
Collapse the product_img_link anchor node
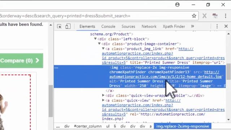pos(103,48)
